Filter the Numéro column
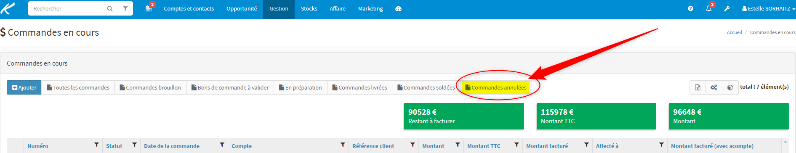796x153 pixels. (96, 145)
